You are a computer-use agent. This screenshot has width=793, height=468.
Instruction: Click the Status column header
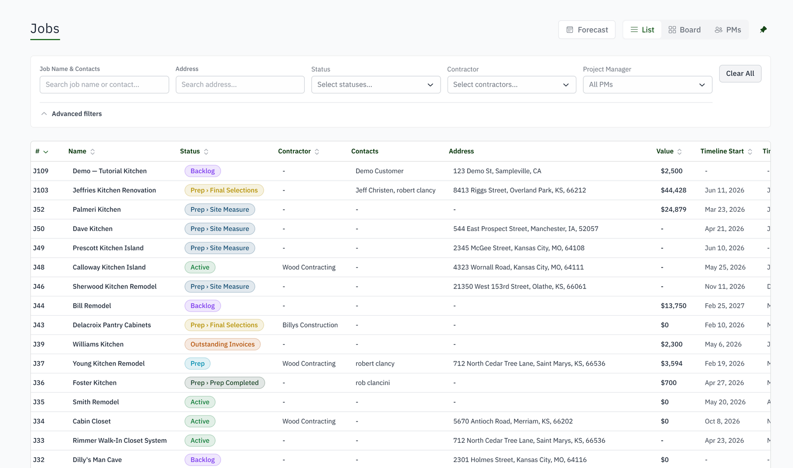pyautogui.click(x=190, y=151)
